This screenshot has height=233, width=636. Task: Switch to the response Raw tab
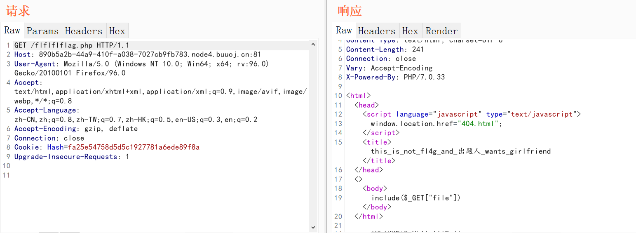(344, 31)
